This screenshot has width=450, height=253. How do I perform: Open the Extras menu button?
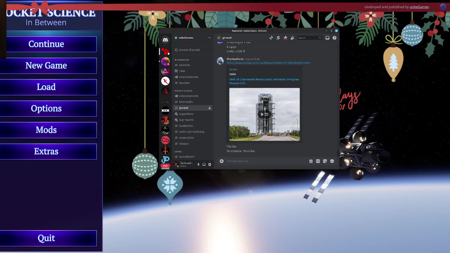(x=48, y=151)
